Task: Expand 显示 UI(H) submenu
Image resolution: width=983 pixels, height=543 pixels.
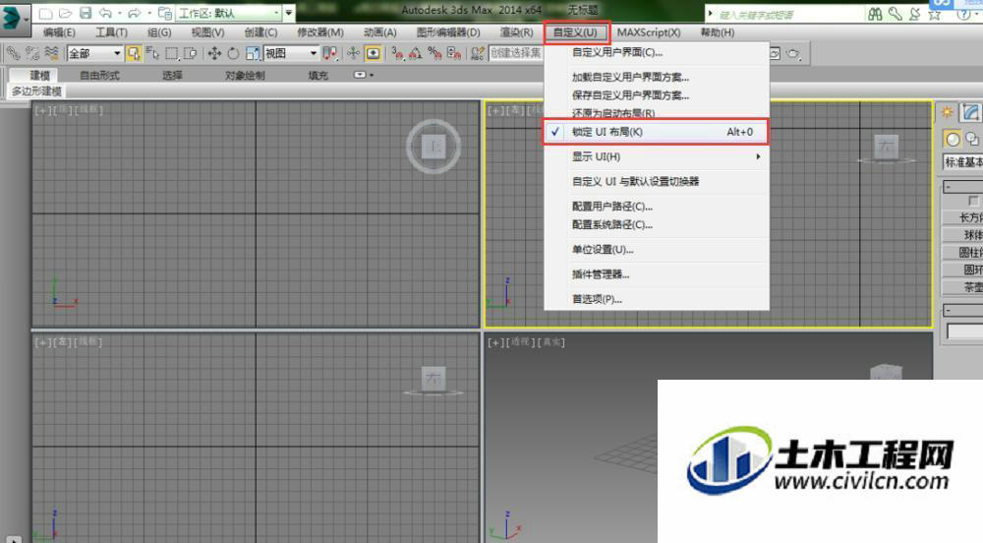Action: tap(656, 156)
